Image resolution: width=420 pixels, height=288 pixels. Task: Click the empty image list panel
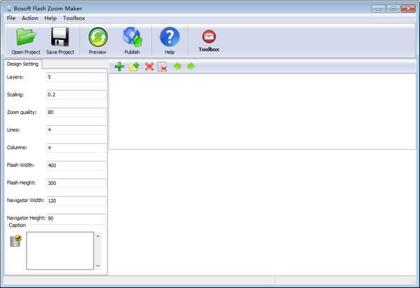click(x=262, y=111)
